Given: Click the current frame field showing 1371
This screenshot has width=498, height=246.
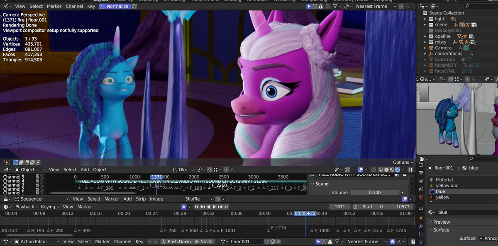Looking at the screenshot, I should (339, 207).
